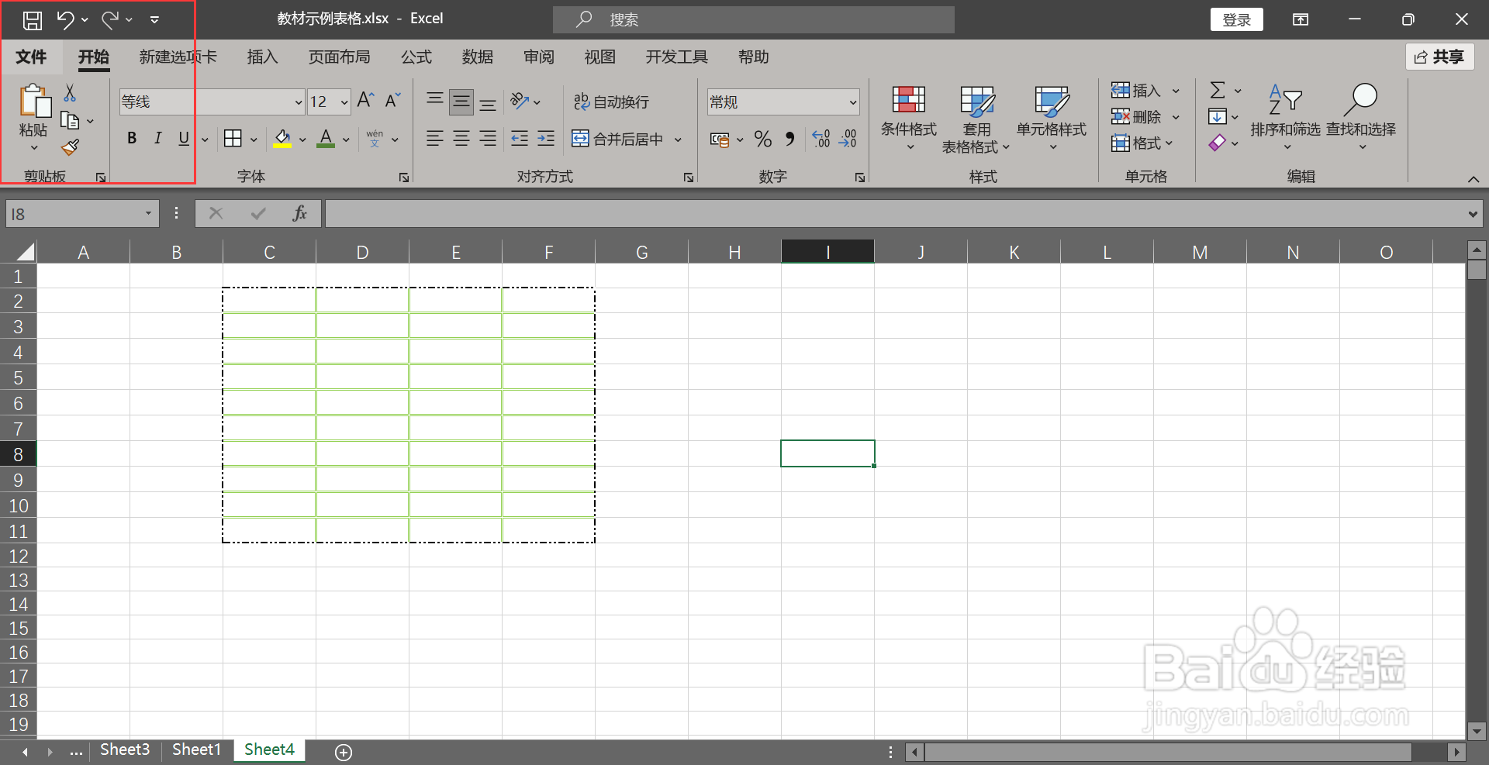The height and width of the screenshot is (765, 1489).
Task: Apply yellow fill color bucket
Action: pos(282,139)
